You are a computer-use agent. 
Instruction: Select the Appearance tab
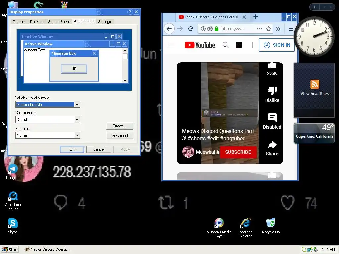pos(84,21)
